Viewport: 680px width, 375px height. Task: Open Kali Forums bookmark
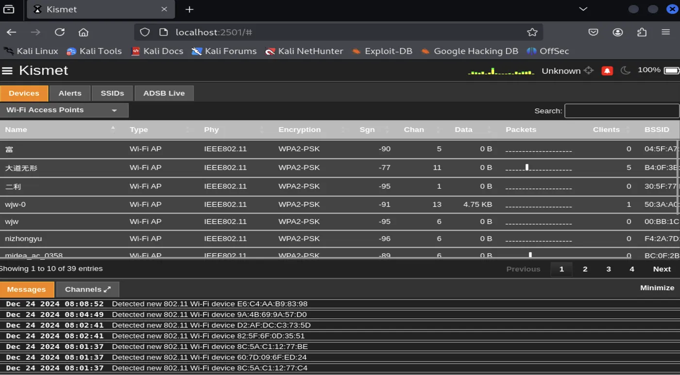pos(224,51)
